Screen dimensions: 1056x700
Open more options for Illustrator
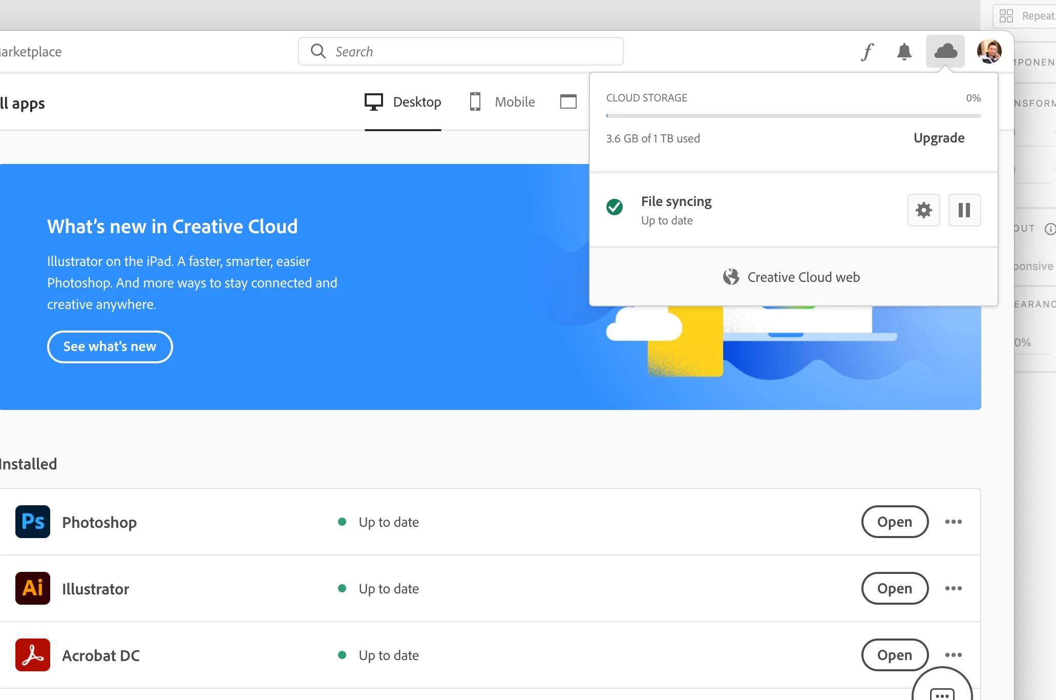pyautogui.click(x=953, y=588)
